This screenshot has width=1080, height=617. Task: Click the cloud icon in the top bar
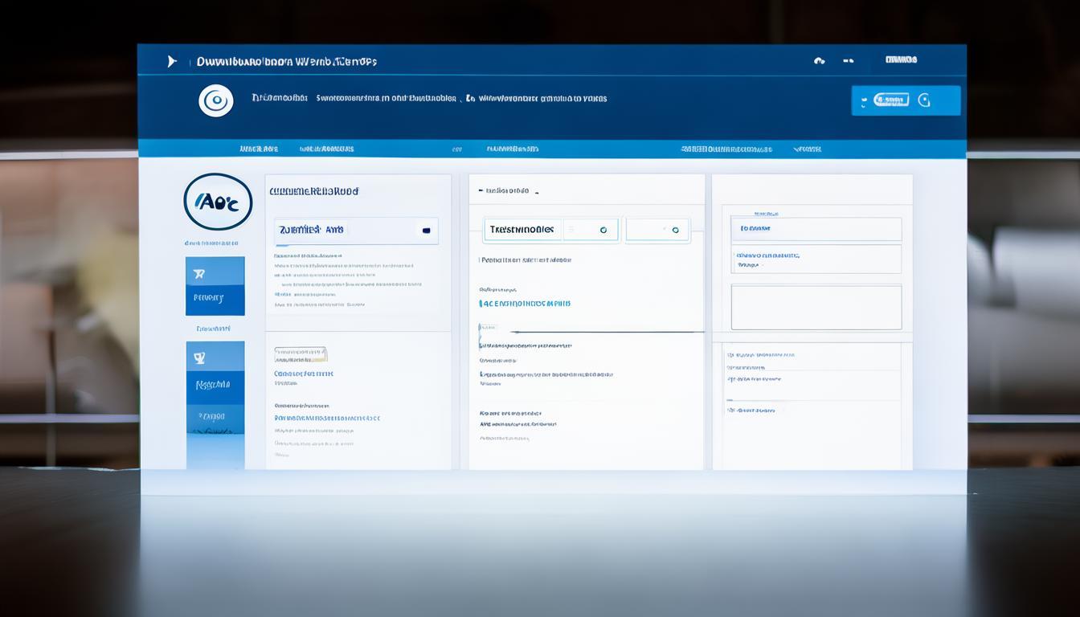[x=819, y=60]
